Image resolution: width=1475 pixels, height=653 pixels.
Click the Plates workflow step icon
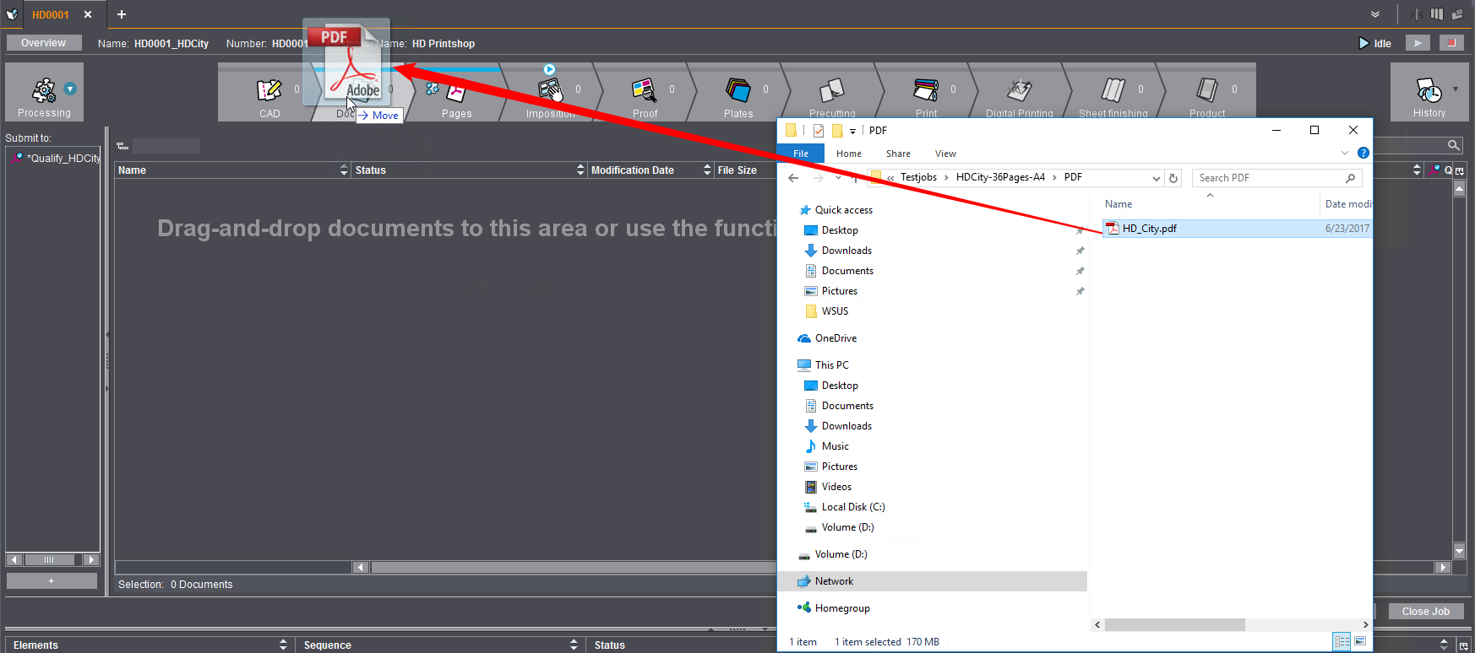(x=737, y=89)
